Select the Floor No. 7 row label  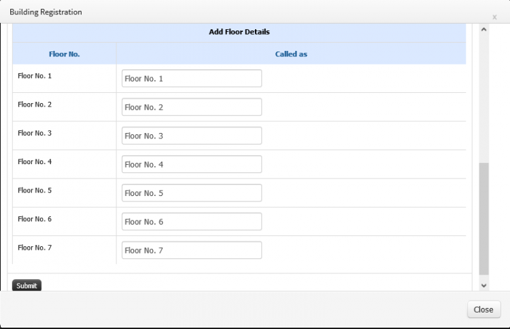tap(35, 248)
